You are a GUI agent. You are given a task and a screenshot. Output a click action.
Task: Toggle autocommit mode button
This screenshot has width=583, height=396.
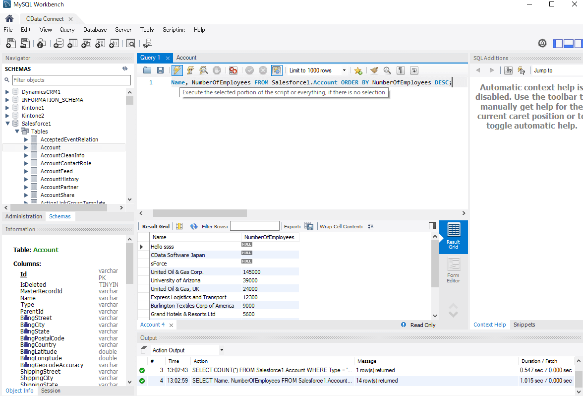[x=277, y=70]
